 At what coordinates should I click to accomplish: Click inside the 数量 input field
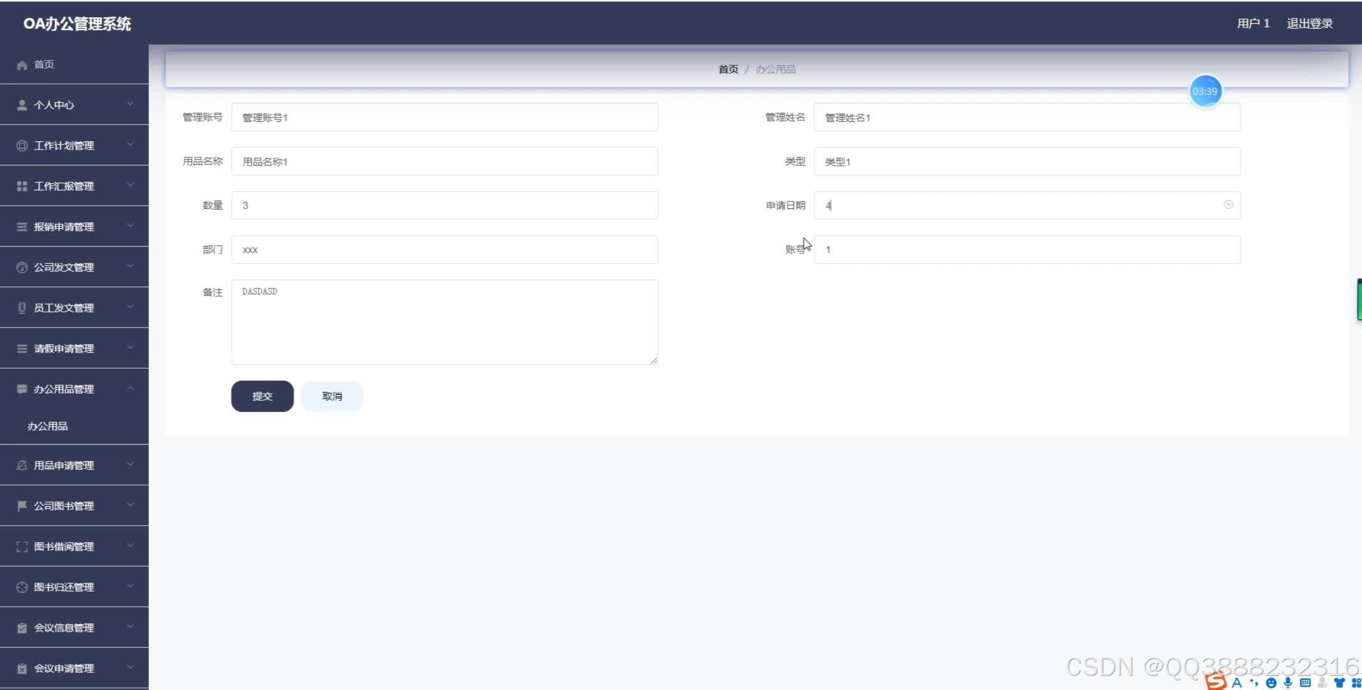pos(445,205)
